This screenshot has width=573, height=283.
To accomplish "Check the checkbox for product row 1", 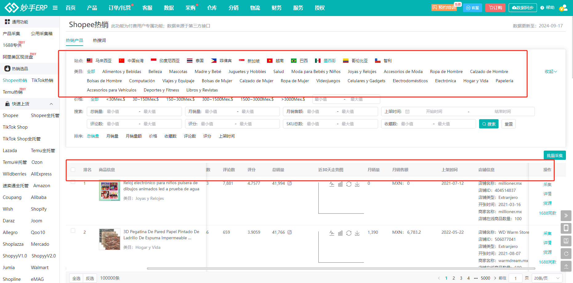I will (x=73, y=182).
